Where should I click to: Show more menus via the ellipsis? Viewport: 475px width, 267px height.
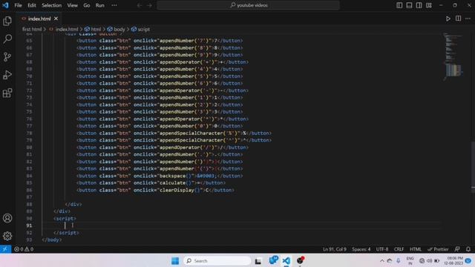tap(114, 5)
